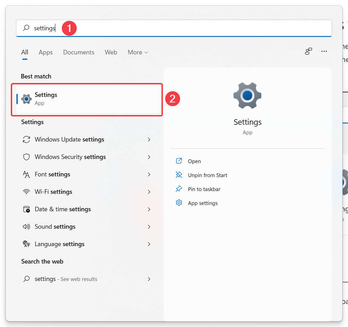Click the Pin to taskbar pin icon

coord(179,189)
